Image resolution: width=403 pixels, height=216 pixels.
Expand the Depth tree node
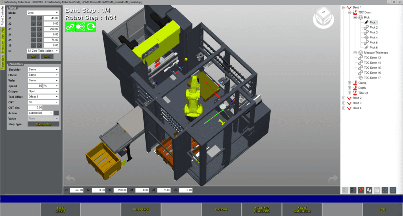click(349, 88)
